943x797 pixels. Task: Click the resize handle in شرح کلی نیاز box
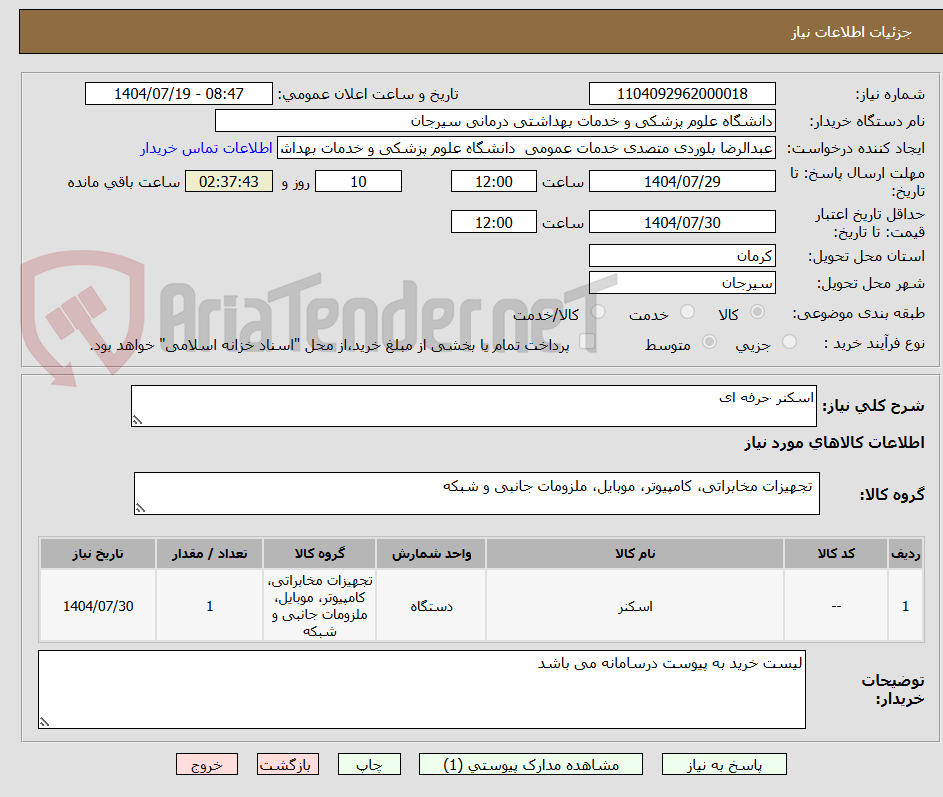coord(140,416)
